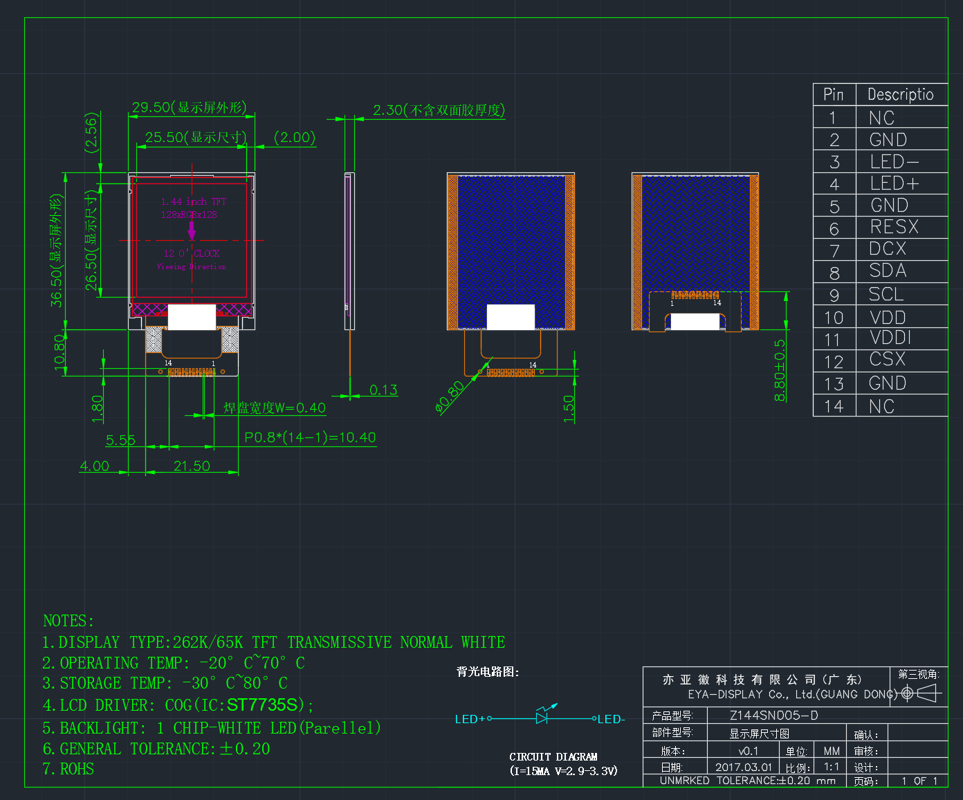Select the "Pin" table header cell
This screenshot has width=963, height=800.
click(833, 94)
